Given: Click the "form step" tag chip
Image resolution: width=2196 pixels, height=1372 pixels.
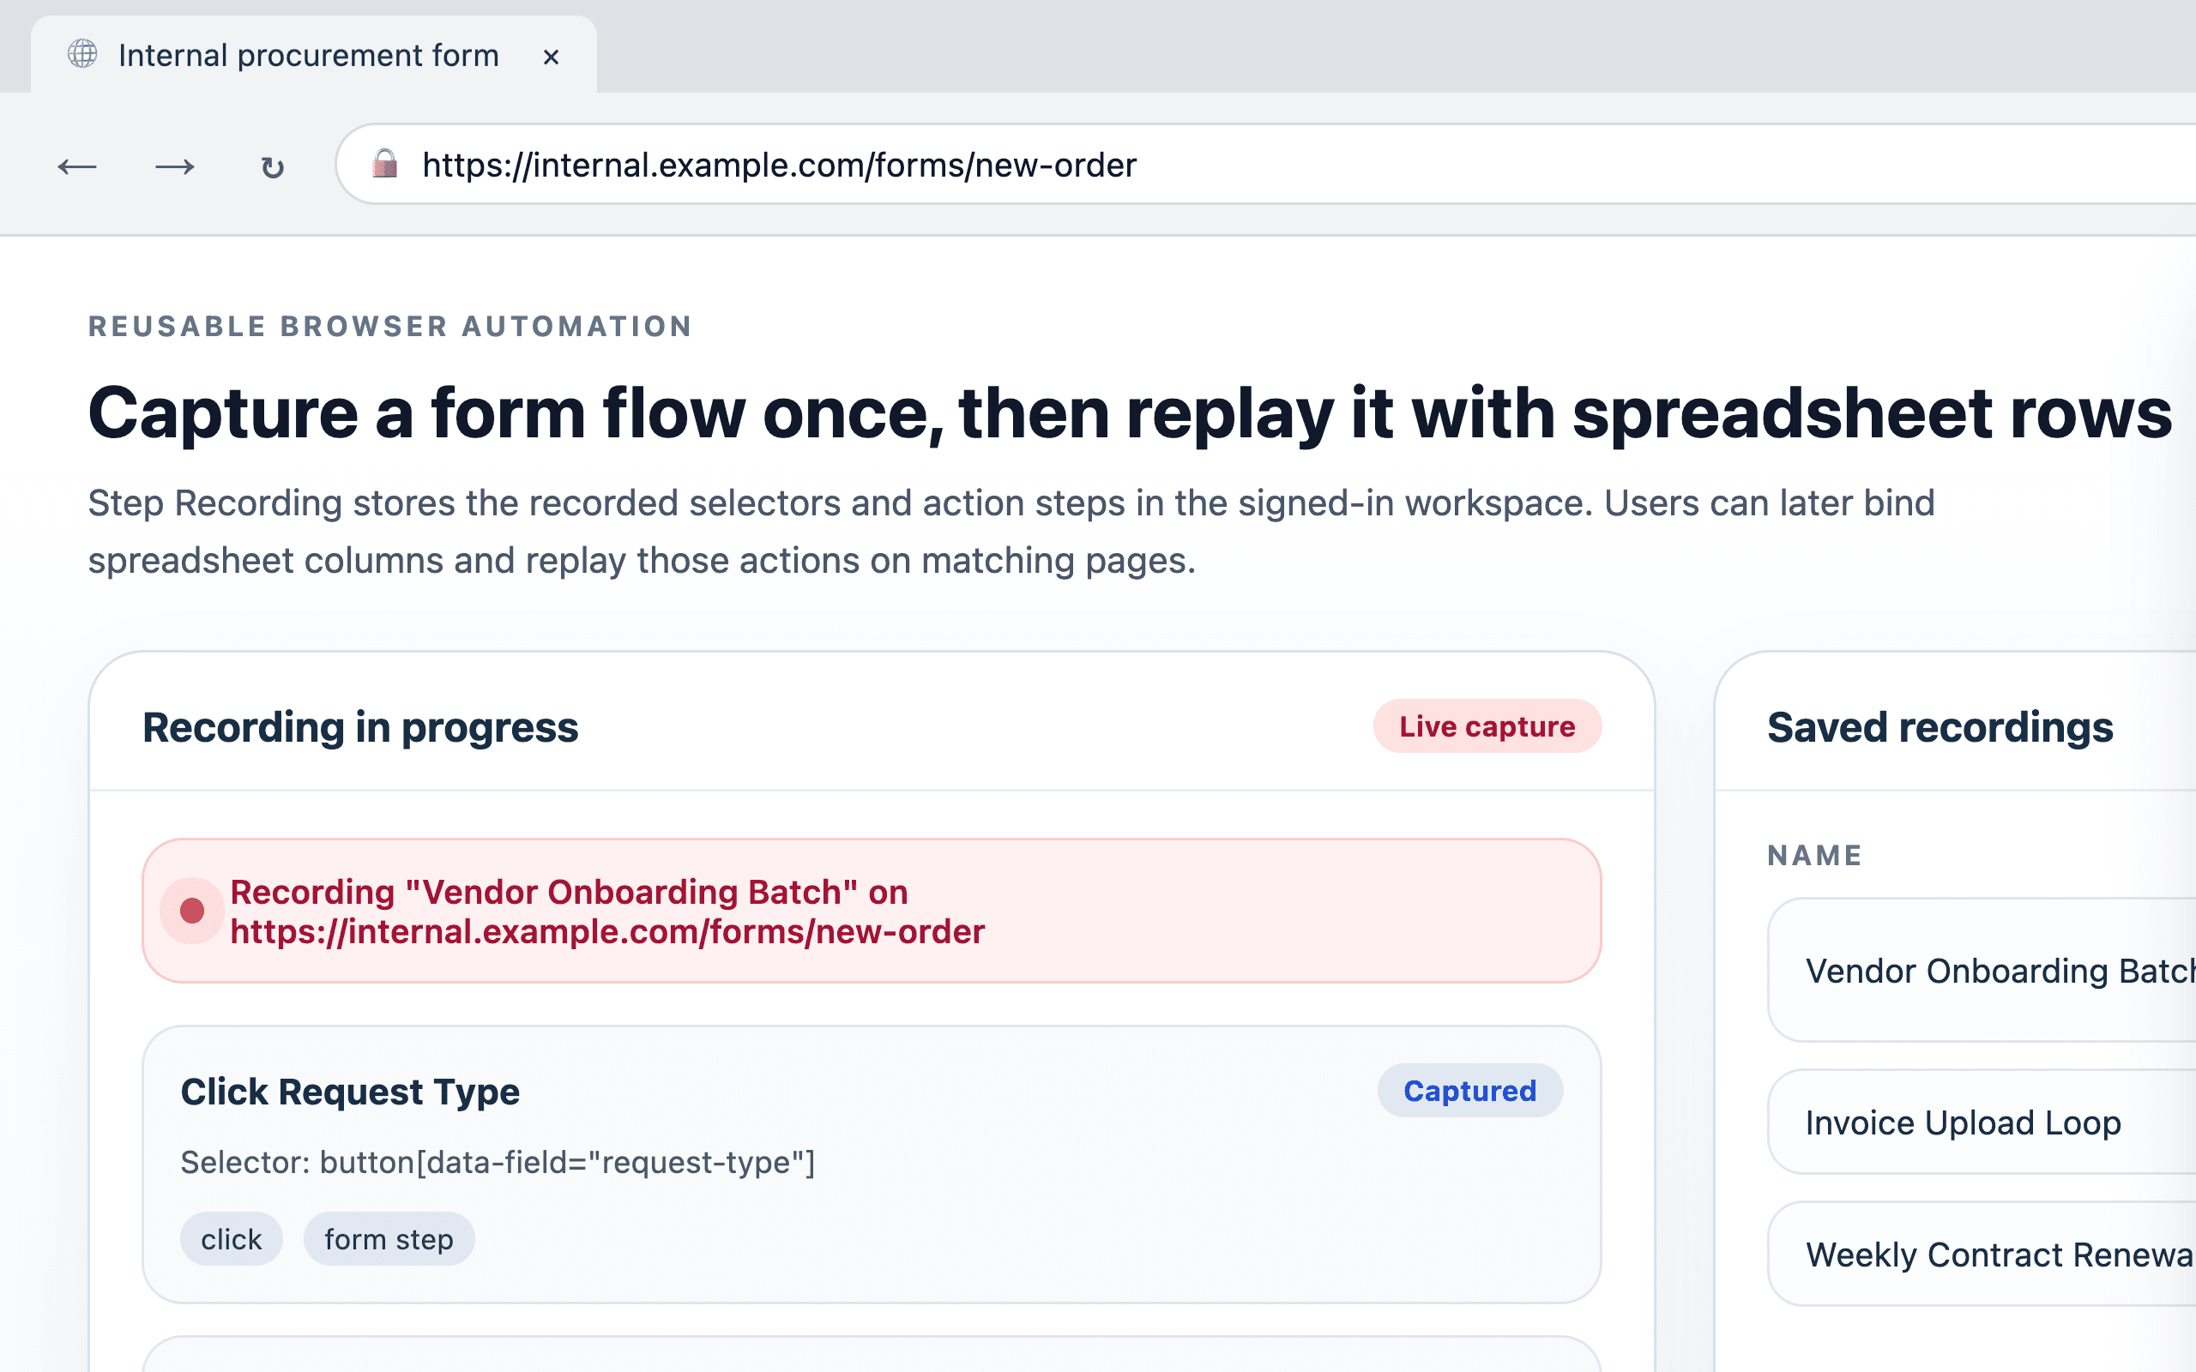Looking at the screenshot, I should pos(389,1238).
